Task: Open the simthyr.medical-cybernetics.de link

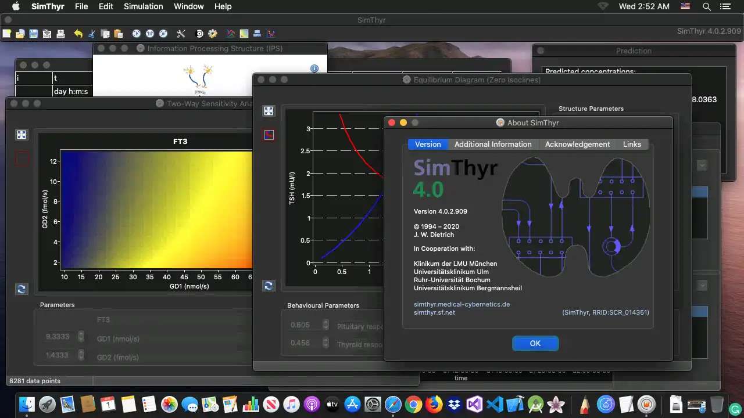Action: pyautogui.click(x=462, y=304)
